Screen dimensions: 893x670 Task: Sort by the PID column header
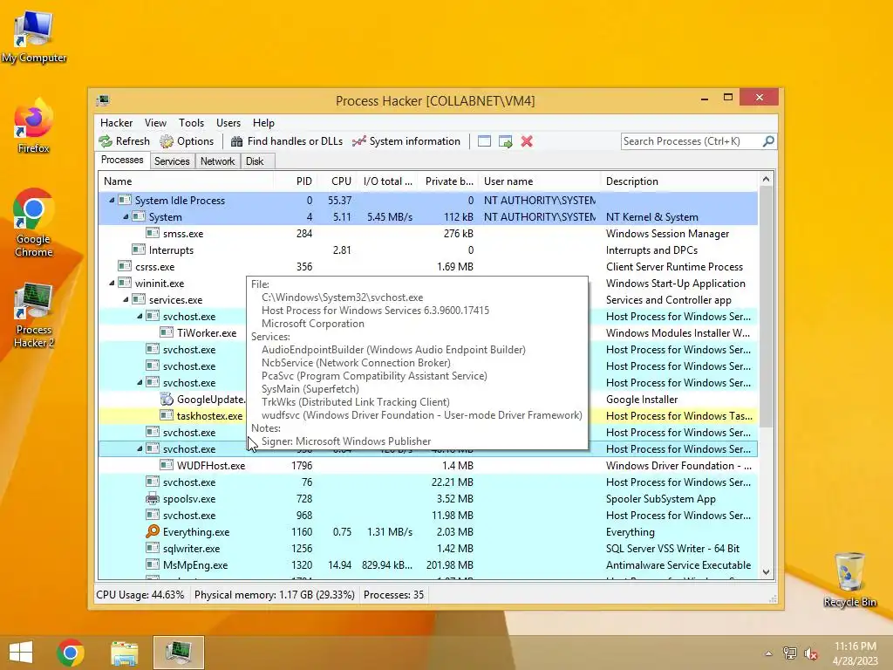(x=296, y=181)
